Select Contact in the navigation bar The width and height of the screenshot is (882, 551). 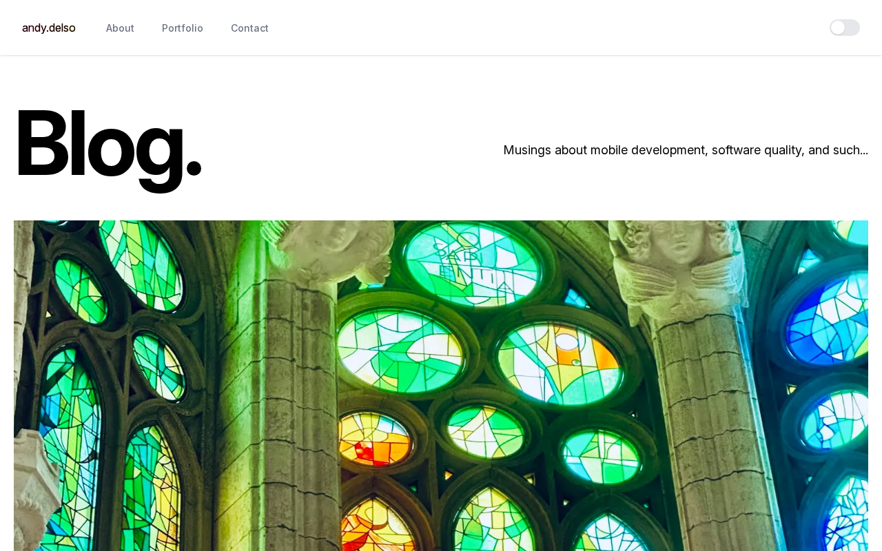pyautogui.click(x=249, y=28)
